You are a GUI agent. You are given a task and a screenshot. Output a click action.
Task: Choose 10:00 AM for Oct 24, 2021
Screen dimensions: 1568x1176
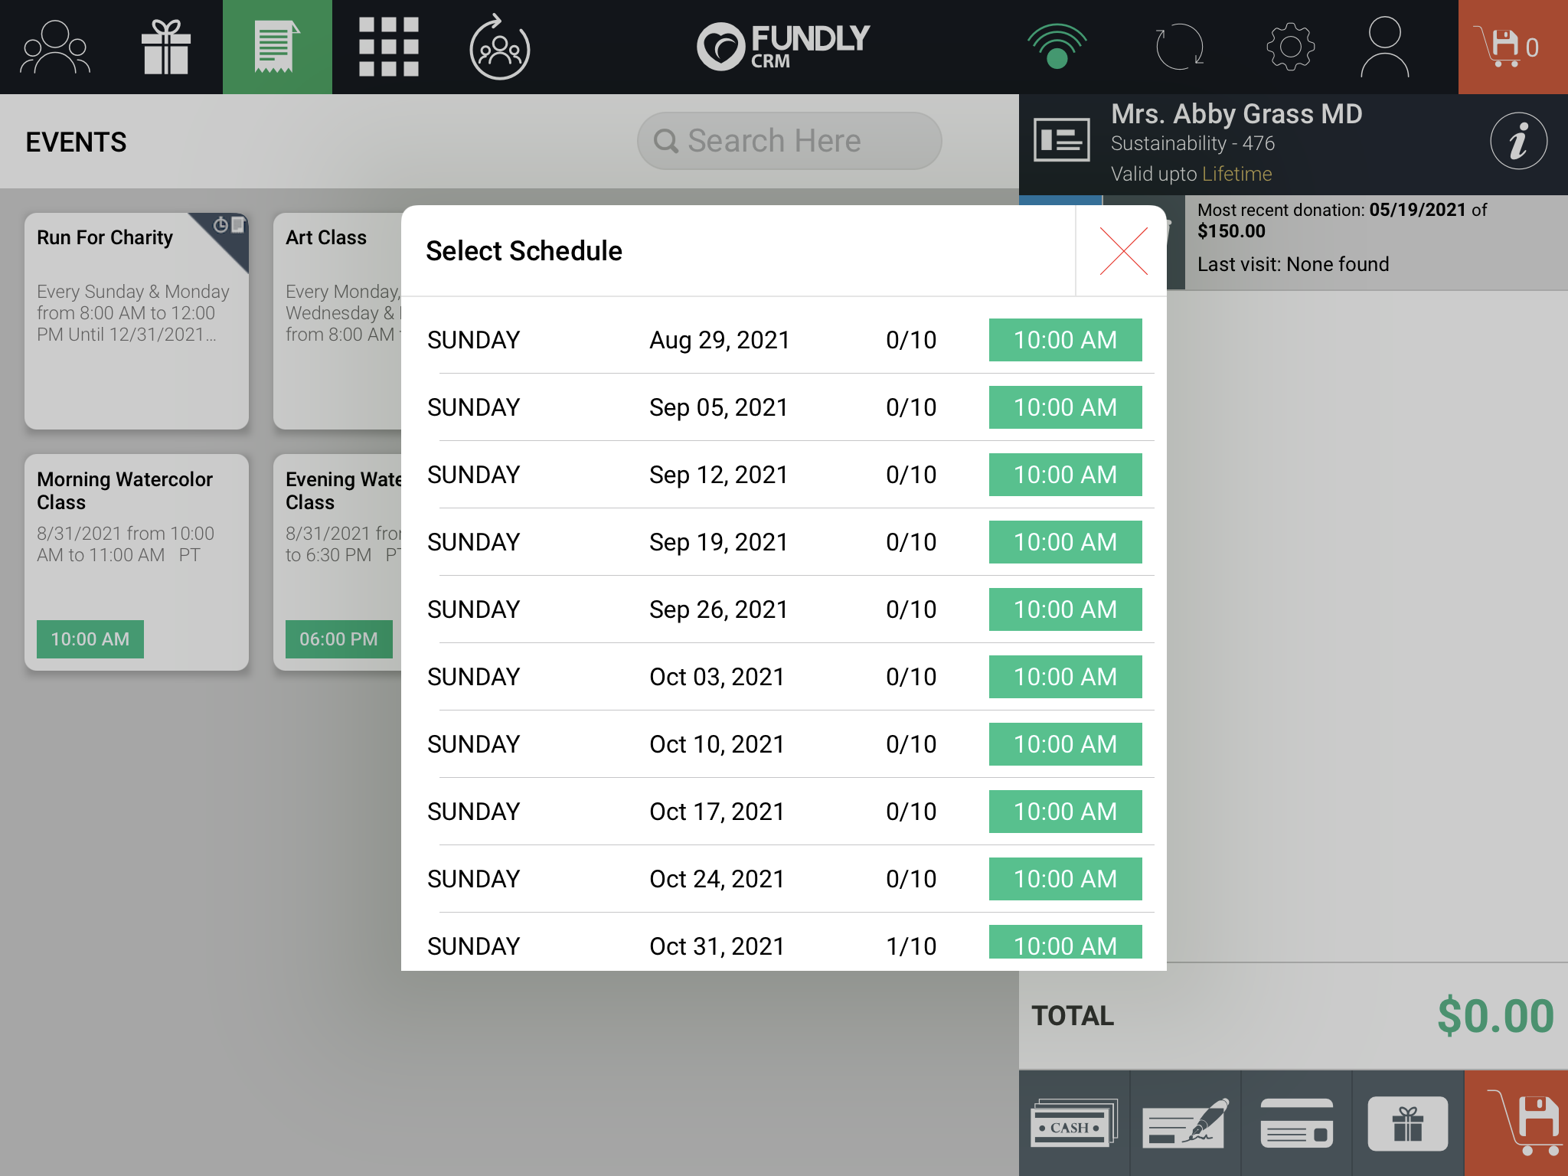tap(1065, 879)
